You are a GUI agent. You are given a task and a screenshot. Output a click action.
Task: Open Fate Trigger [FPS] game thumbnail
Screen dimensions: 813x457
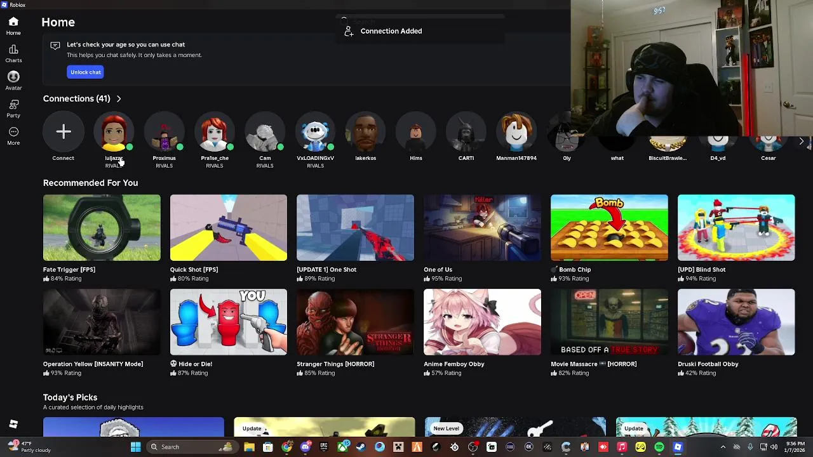(x=102, y=228)
